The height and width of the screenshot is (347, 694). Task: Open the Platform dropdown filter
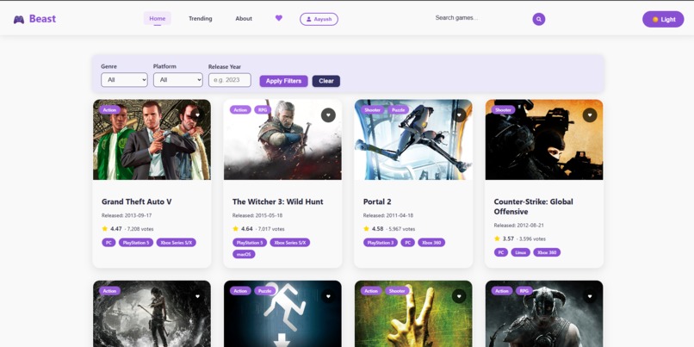pyautogui.click(x=178, y=80)
